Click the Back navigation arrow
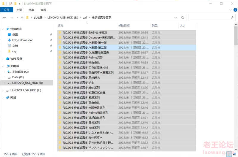The width and height of the screenshot is (238, 157). (x=4, y=18)
